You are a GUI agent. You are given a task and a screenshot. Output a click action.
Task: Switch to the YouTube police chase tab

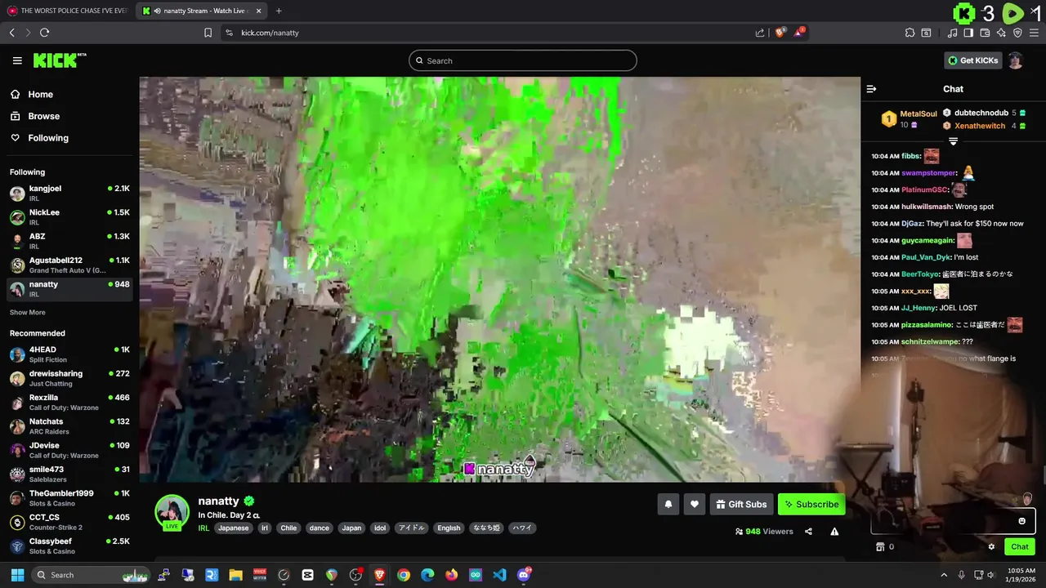(67, 11)
